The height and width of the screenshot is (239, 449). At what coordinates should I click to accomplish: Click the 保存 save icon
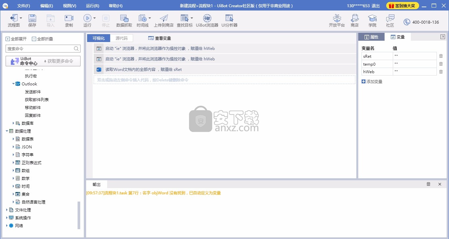point(32,18)
